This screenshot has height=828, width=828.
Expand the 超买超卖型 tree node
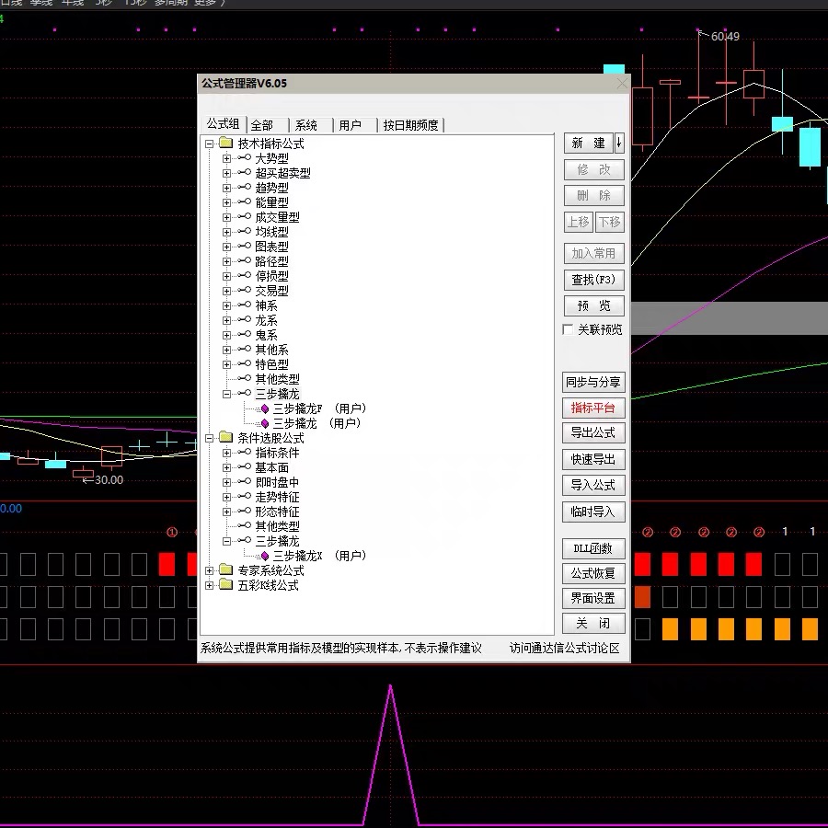(226, 173)
